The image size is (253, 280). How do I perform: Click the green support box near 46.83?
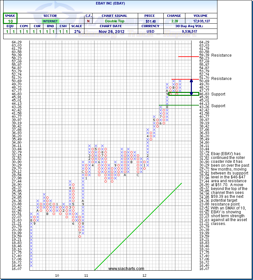click(x=183, y=94)
